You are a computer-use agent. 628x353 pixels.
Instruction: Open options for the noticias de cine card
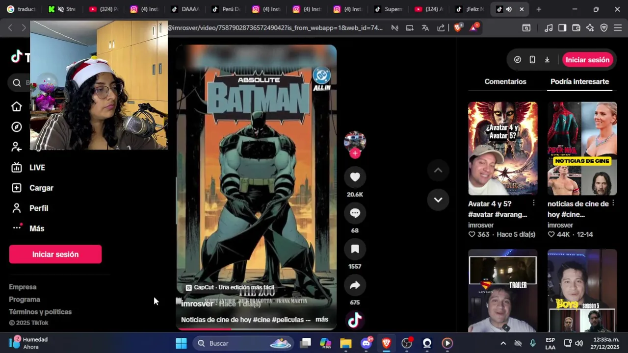point(613,203)
